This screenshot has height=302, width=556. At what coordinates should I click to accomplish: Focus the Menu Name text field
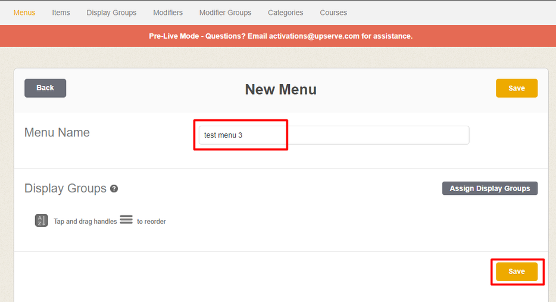pyautogui.click(x=333, y=135)
